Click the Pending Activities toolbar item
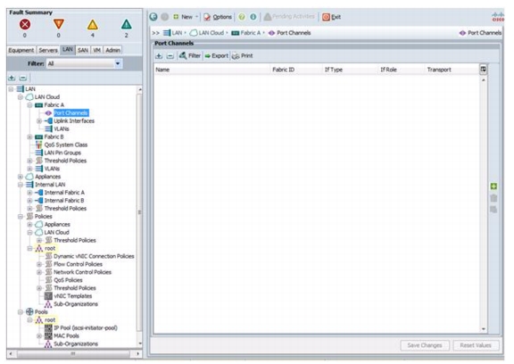 click(x=289, y=16)
